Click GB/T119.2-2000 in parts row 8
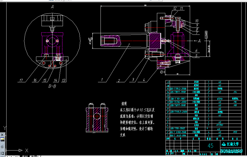This screenshot has width=247, height=157. click(x=179, y=112)
